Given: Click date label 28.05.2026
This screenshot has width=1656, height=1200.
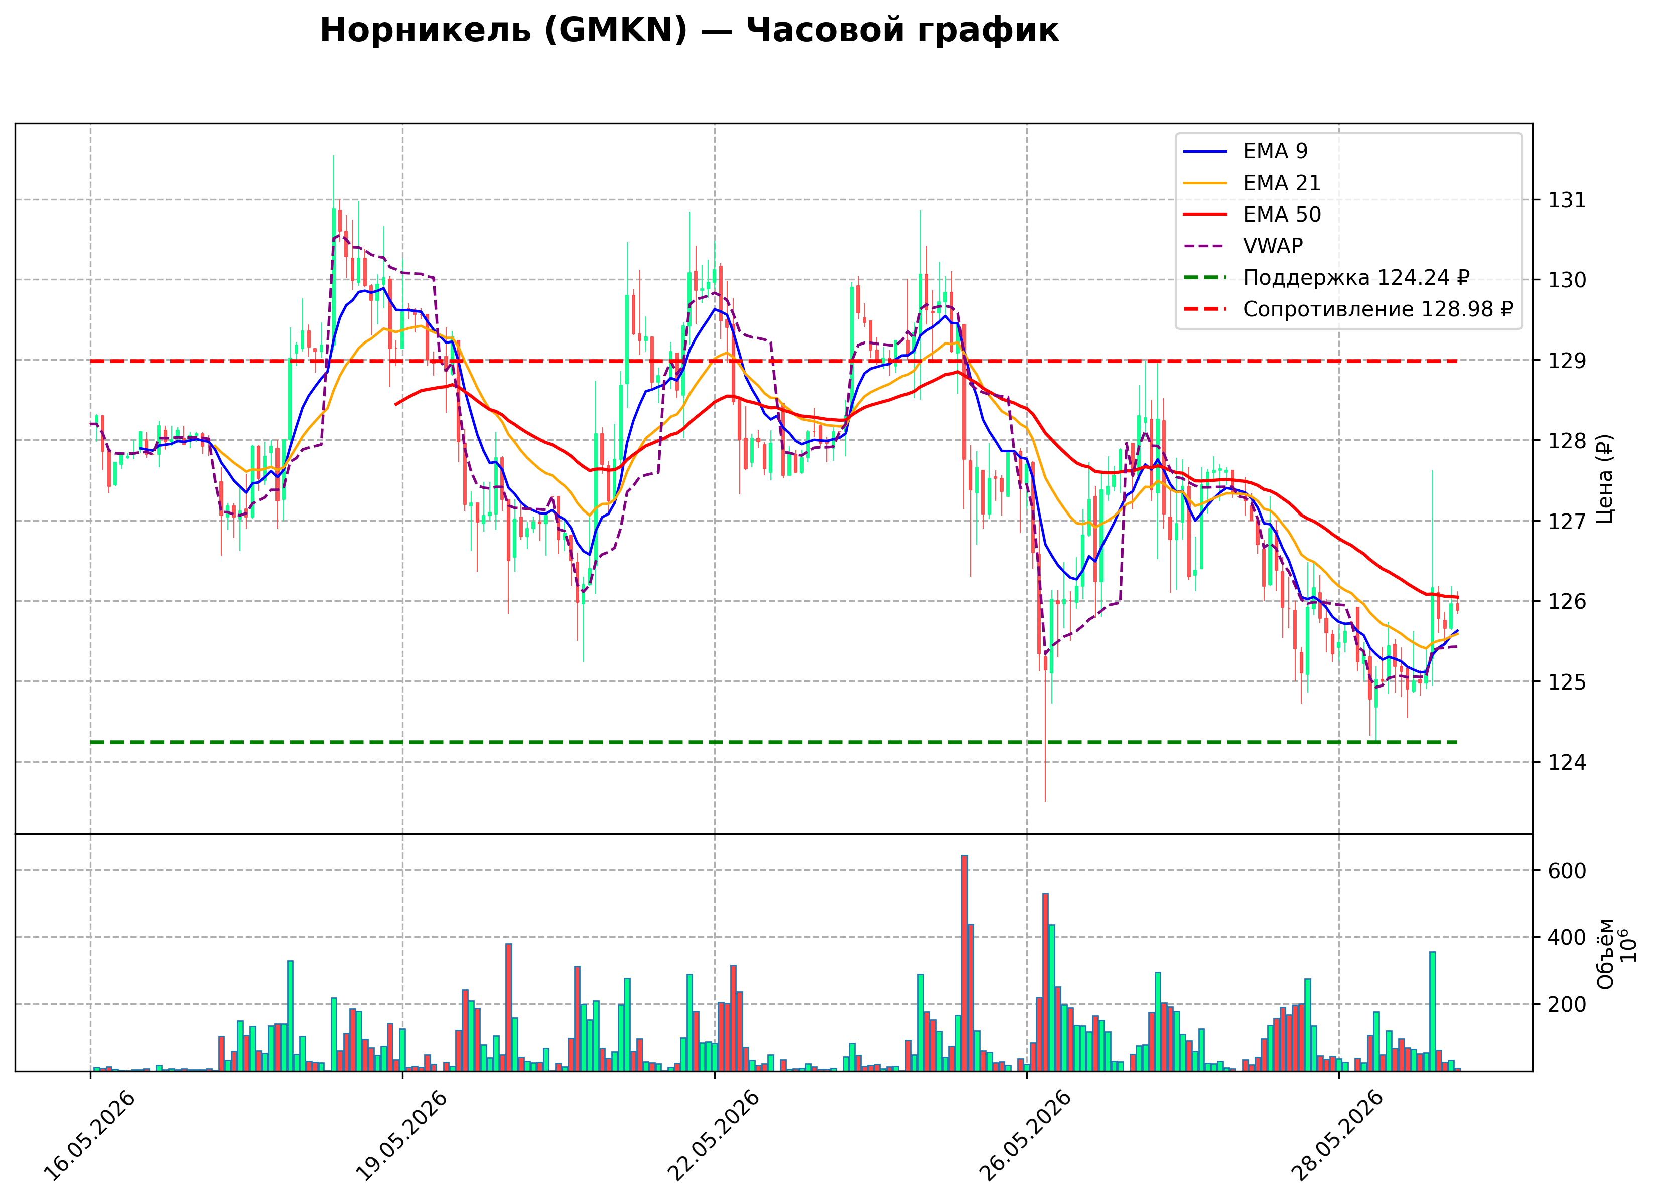Looking at the screenshot, I should pos(1338,1136).
